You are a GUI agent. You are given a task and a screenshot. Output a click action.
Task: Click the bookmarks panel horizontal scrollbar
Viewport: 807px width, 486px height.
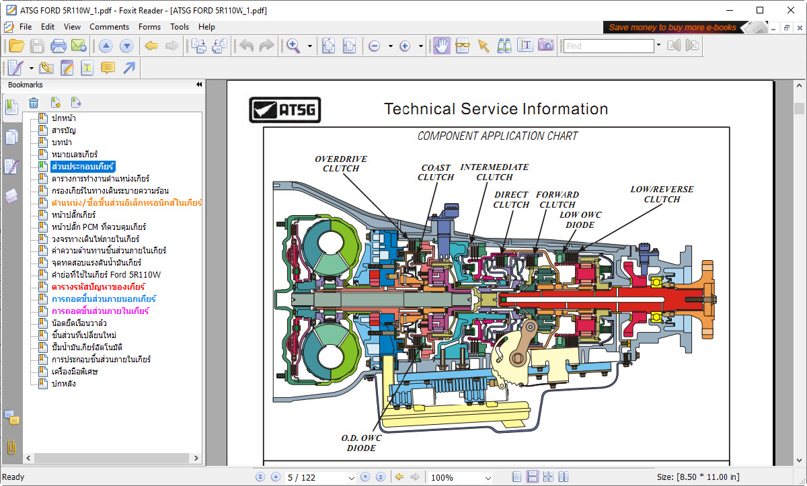click(112, 458)
